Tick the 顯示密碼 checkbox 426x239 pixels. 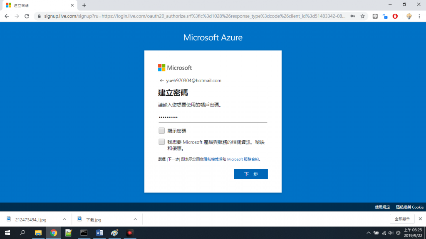pos(162,131)
